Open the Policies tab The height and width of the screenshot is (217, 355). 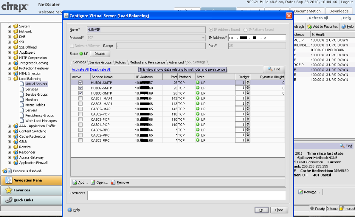(x=120, y=62)
